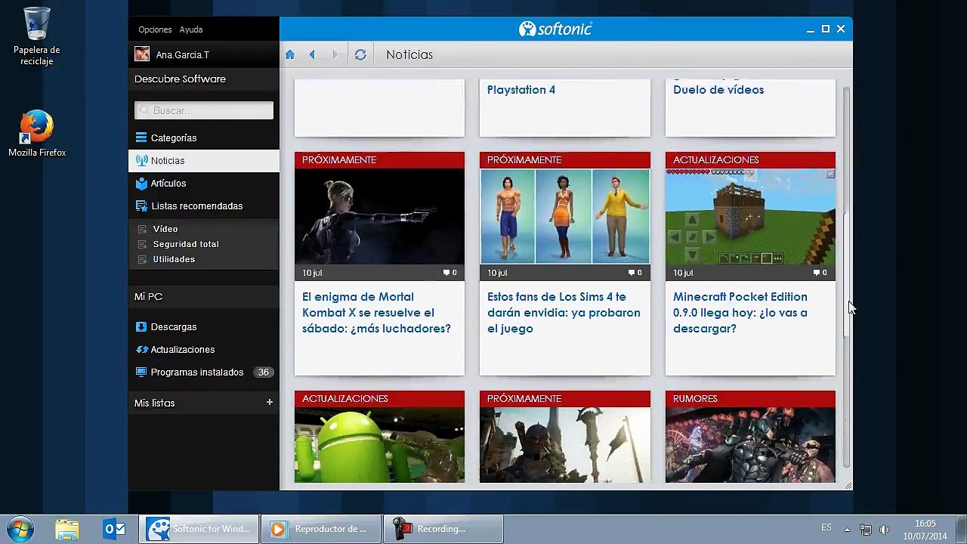Open the Recycle Bin desktop icon
This screenshot has height=544, width=967.
coord(36,36)
